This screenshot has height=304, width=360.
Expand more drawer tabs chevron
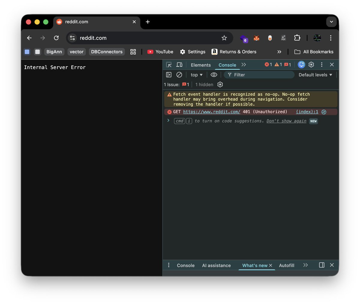tap(305, 265)
